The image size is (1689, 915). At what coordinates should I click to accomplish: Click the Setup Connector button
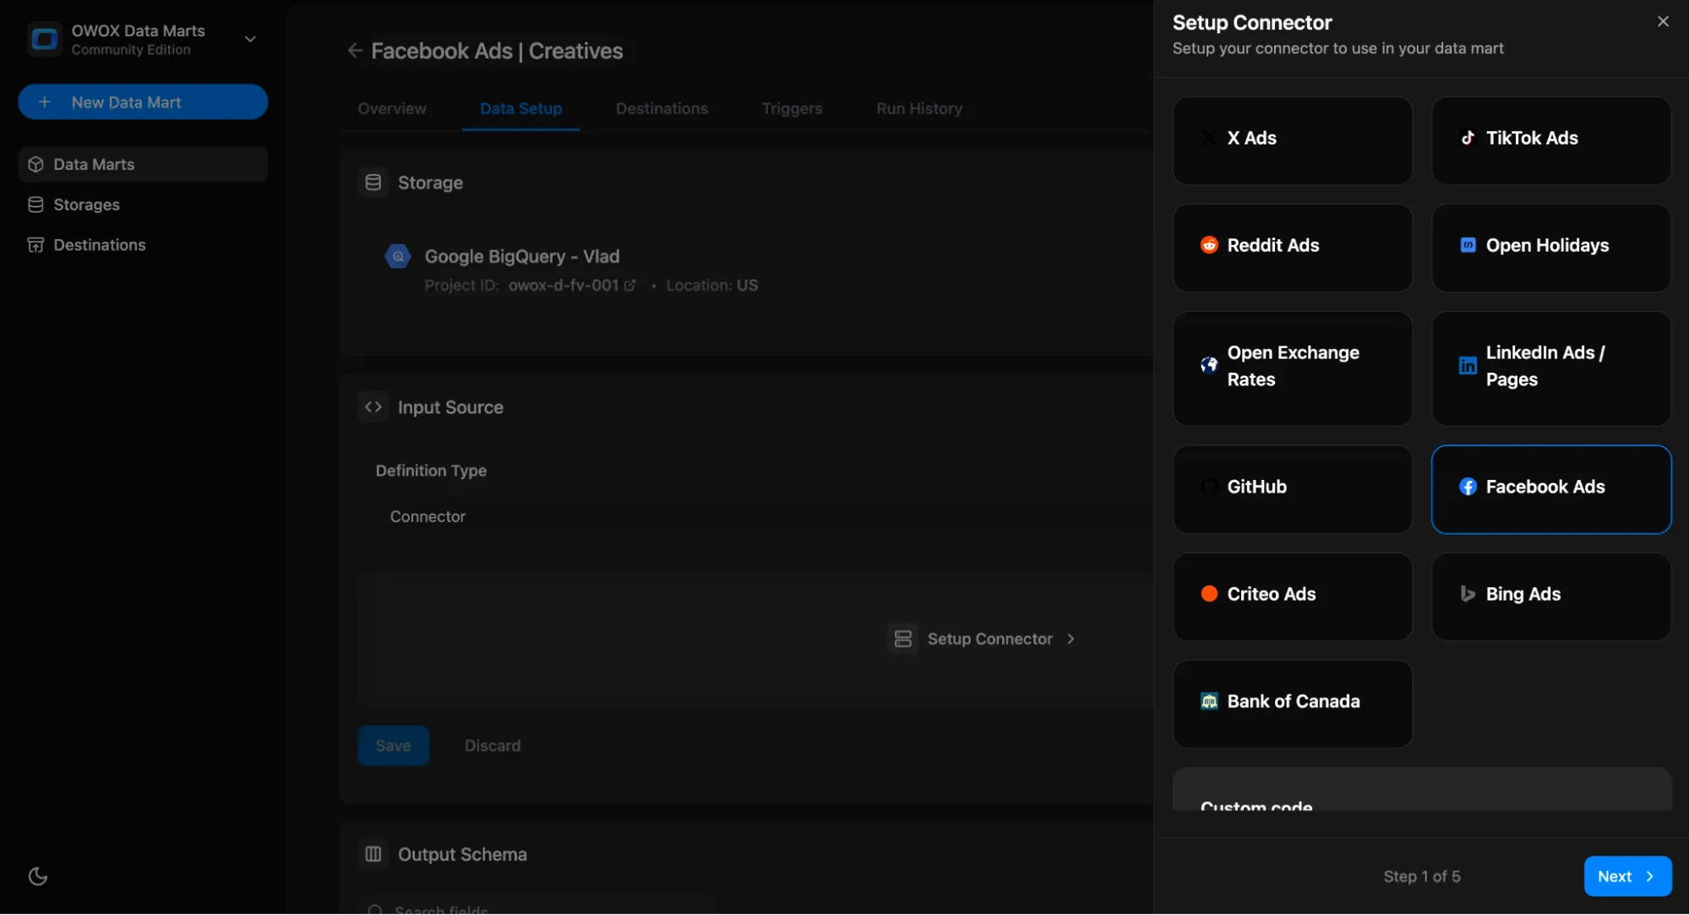[981, 639]
